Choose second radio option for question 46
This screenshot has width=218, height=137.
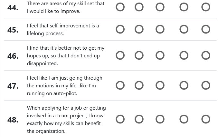[x=139, y=55]
